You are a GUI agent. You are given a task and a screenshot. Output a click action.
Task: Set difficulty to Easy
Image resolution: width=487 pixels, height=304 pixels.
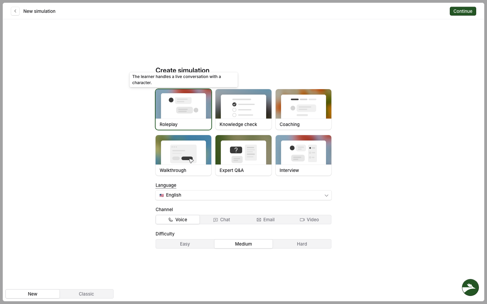pos(185,244)
